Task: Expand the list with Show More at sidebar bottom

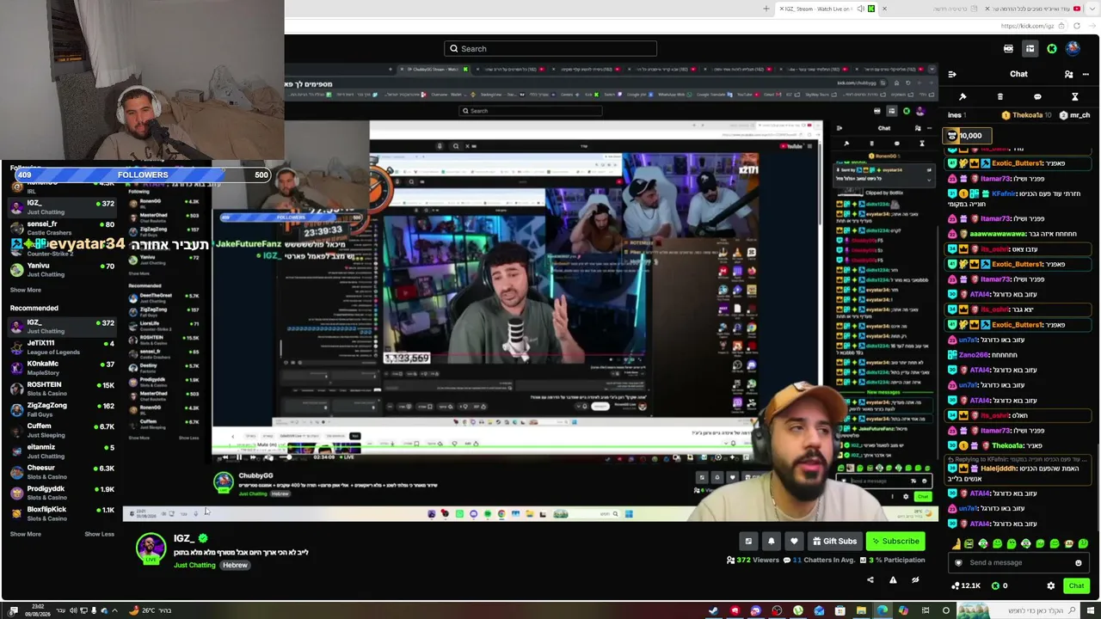Action: (26, 534)
